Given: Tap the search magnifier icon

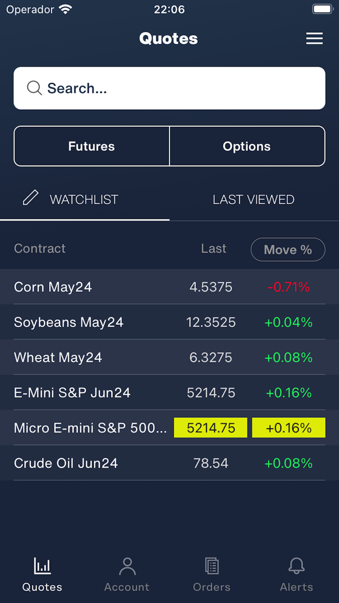Looking at the screenshot, I should (x=34, y=88).
